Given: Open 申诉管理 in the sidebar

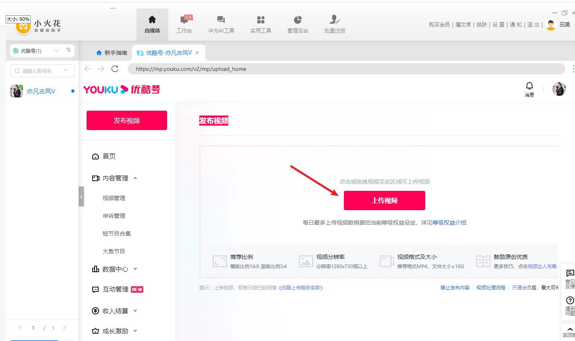Looking at the screenshot, I should pyautogui.click(x=114, y=216).
